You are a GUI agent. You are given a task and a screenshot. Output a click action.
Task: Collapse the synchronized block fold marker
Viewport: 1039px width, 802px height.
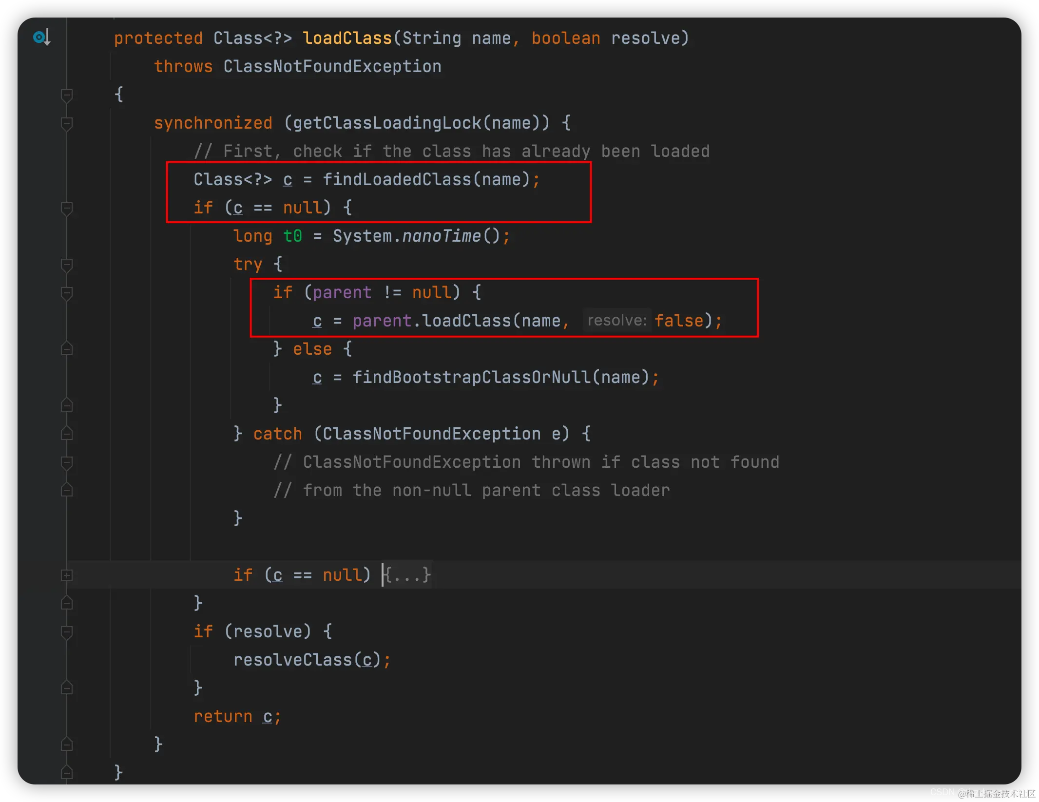[67, 123]
